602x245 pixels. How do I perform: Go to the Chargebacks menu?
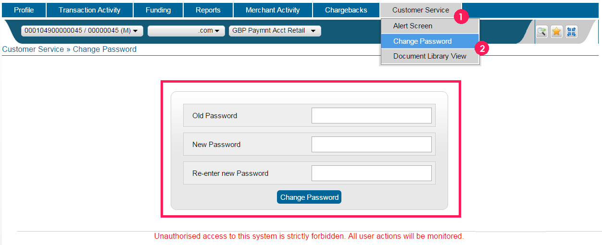click(346, 10)
